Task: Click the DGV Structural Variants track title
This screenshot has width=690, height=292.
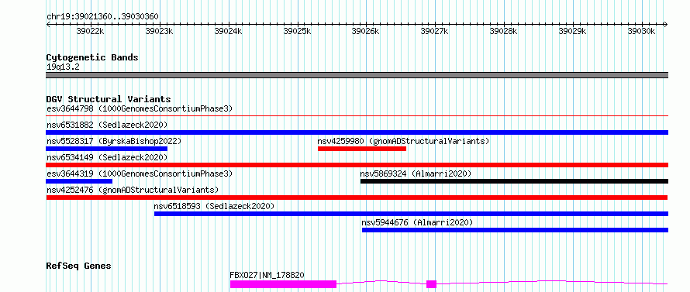Action: click(109, 99)
